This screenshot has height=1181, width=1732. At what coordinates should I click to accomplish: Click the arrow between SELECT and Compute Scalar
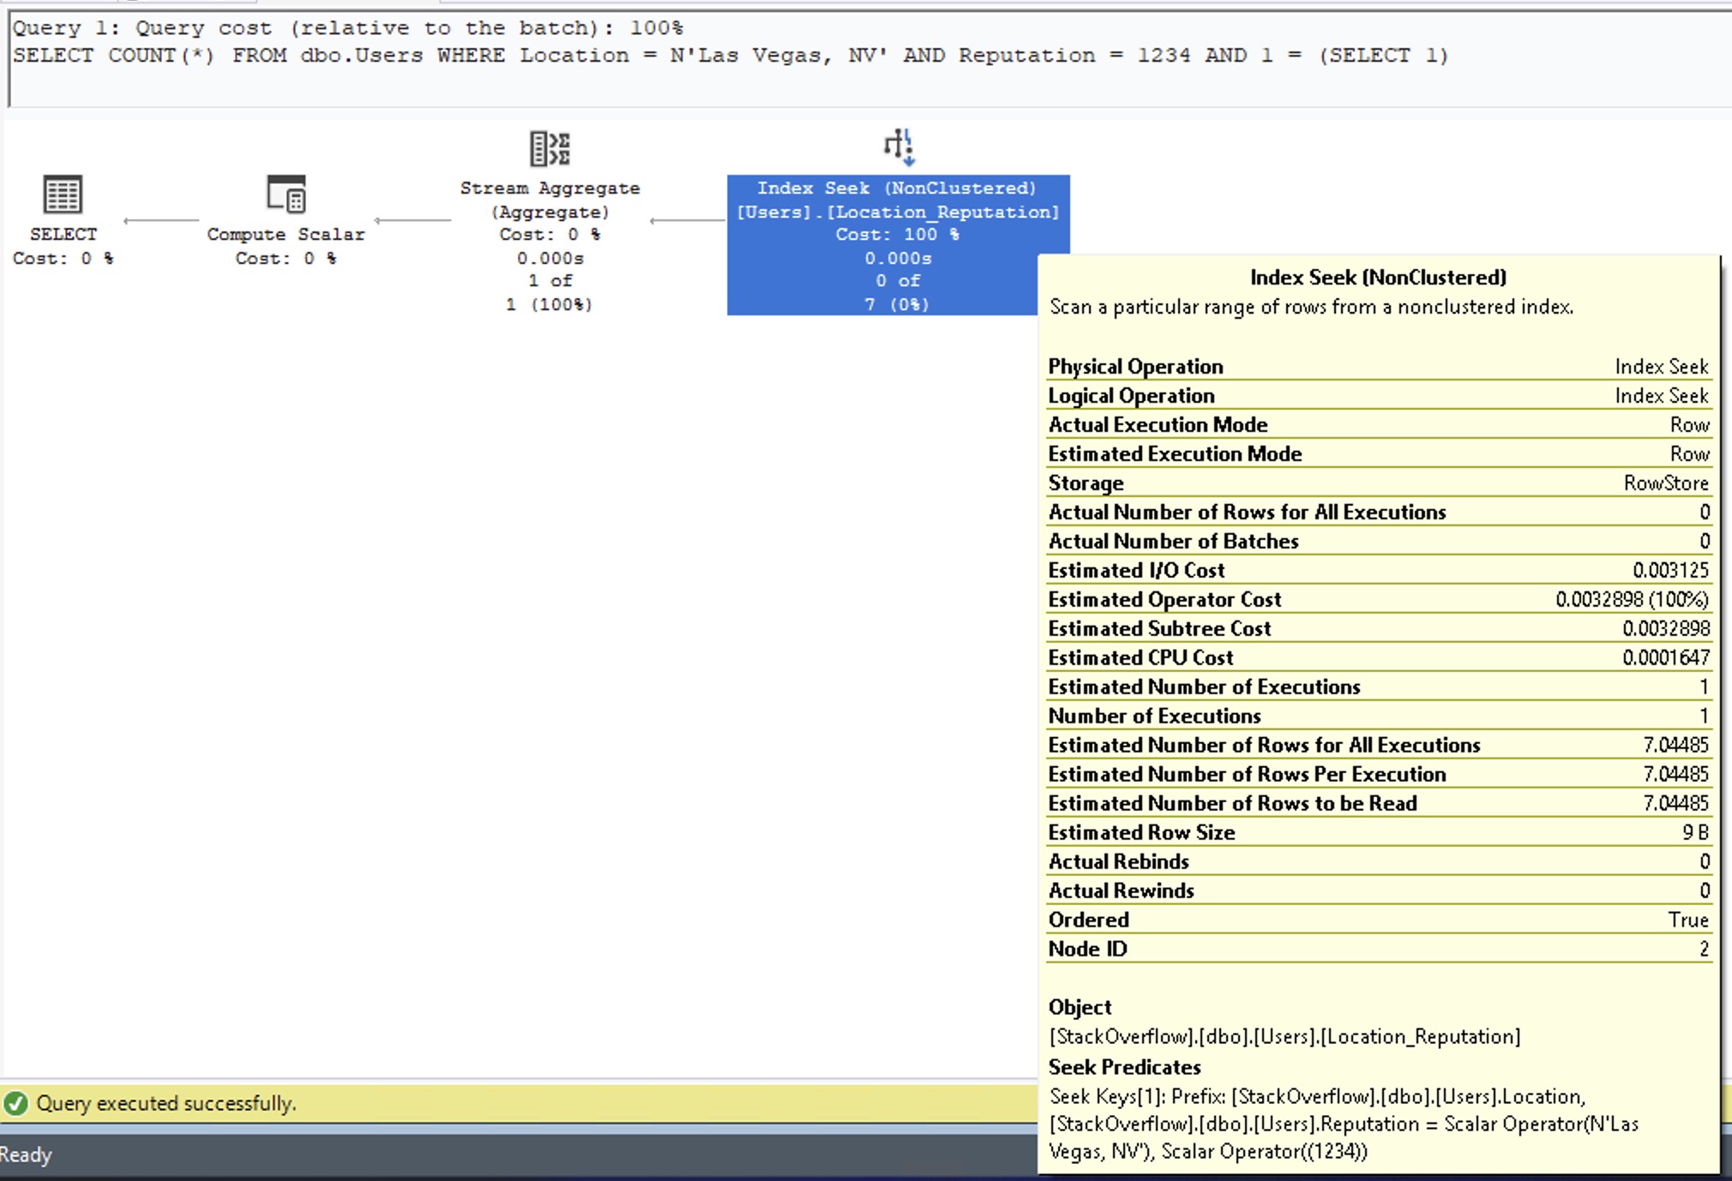pyautogui.click(x=161, y=220)
